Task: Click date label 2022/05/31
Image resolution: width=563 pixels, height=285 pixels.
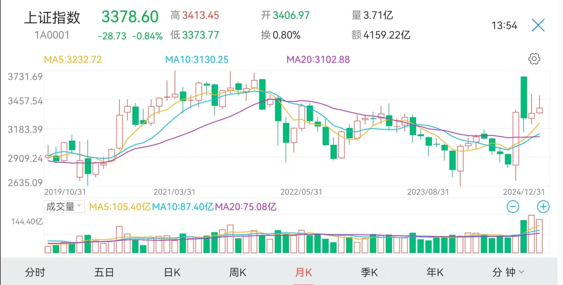Action: [301, 192]
